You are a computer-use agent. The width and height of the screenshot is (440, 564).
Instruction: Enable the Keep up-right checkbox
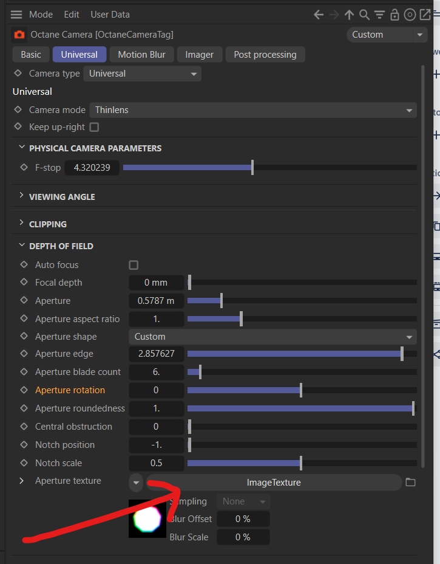tap(94, 128)
